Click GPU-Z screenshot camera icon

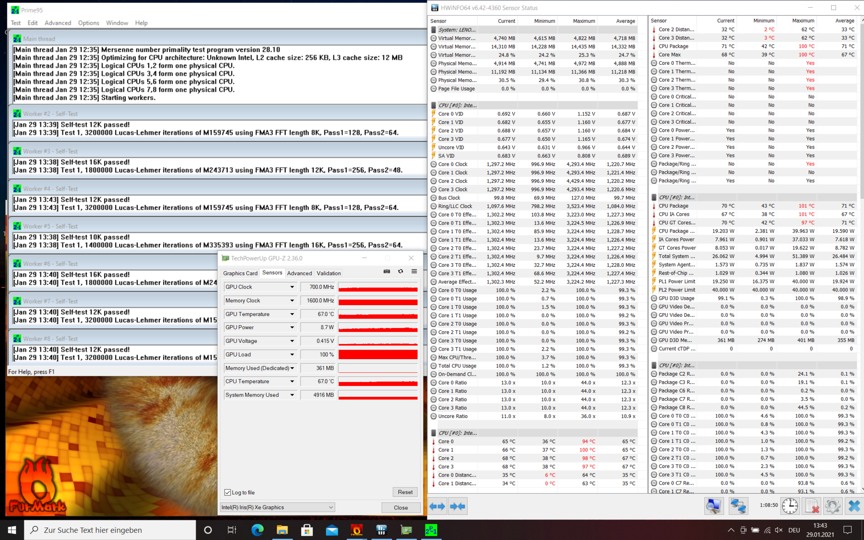coord(387,271)
